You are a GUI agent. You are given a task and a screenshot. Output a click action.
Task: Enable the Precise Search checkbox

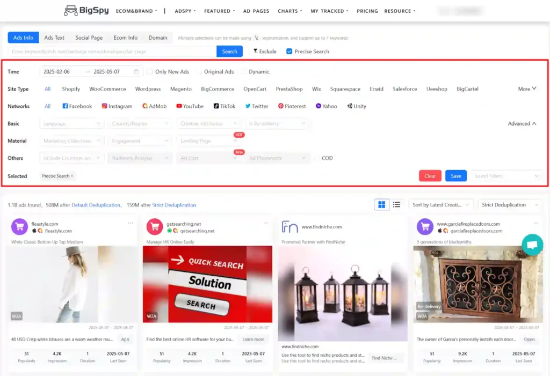[x=289, y=51]
